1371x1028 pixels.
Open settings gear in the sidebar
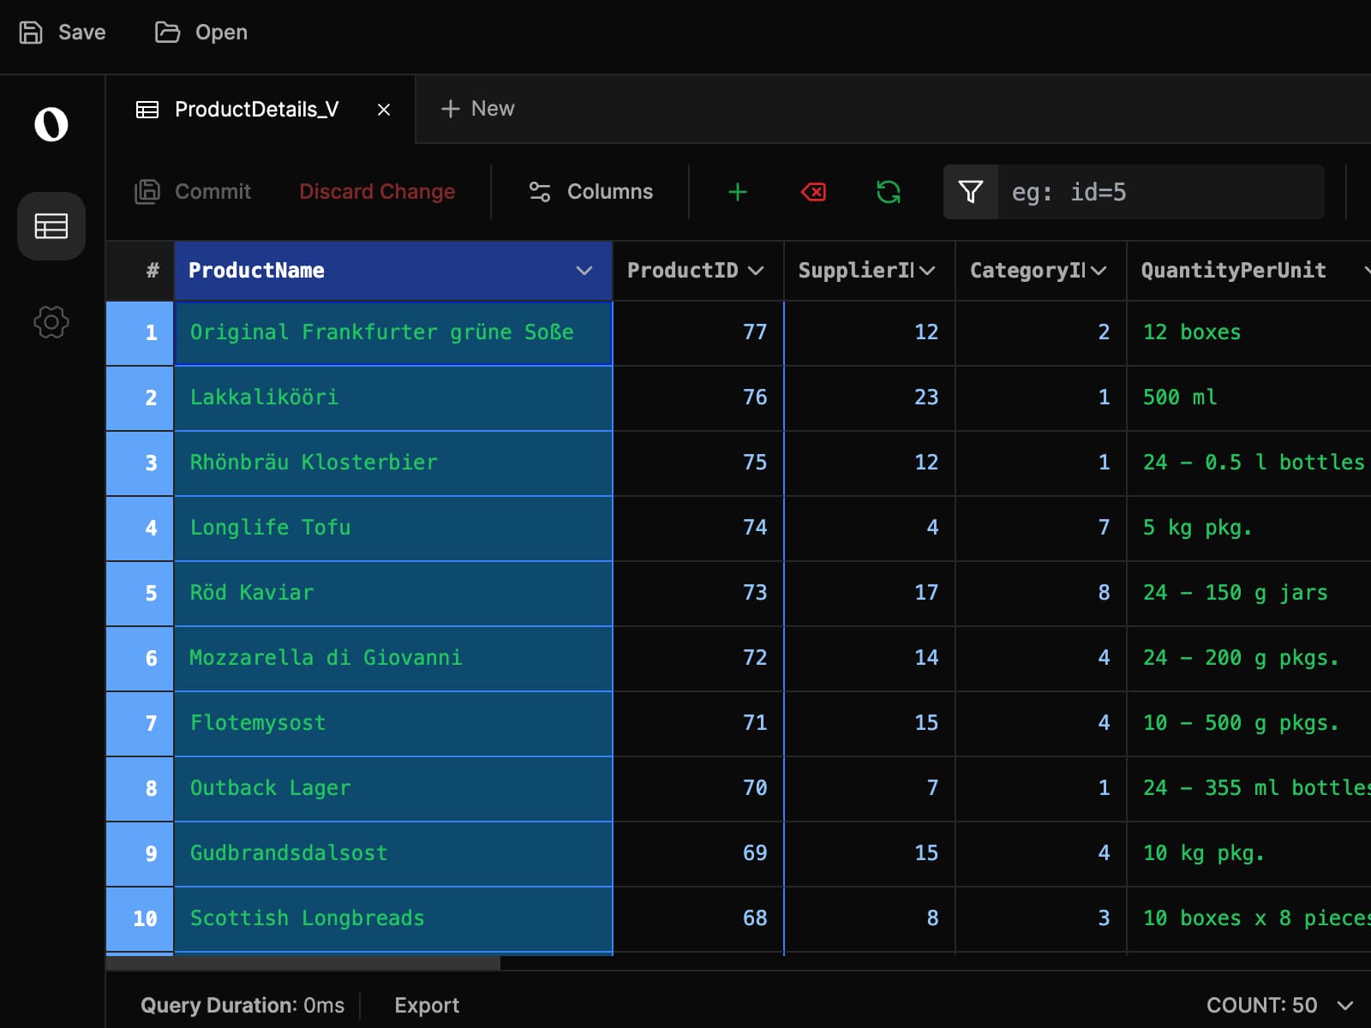(51, 322)
